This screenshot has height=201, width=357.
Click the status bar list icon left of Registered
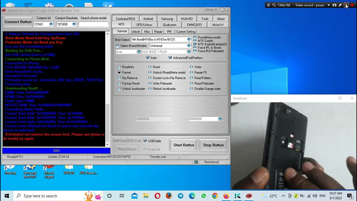tap(196, 162)
